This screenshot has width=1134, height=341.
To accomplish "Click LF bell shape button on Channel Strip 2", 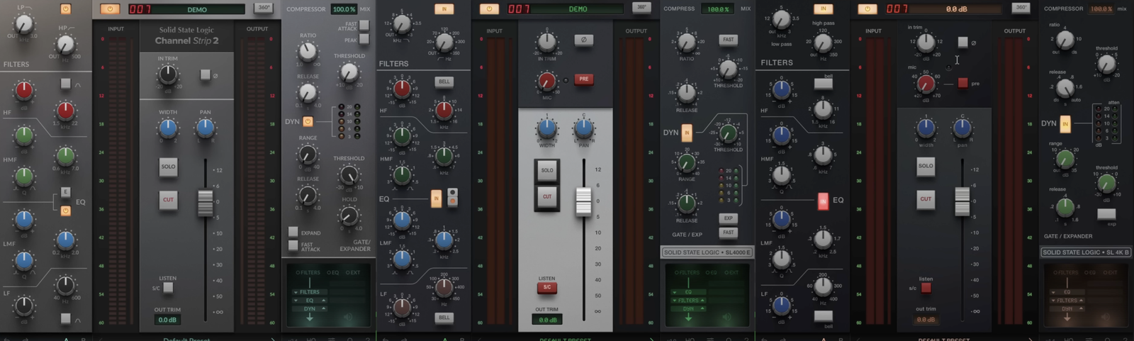I will (x=65, y=318).
